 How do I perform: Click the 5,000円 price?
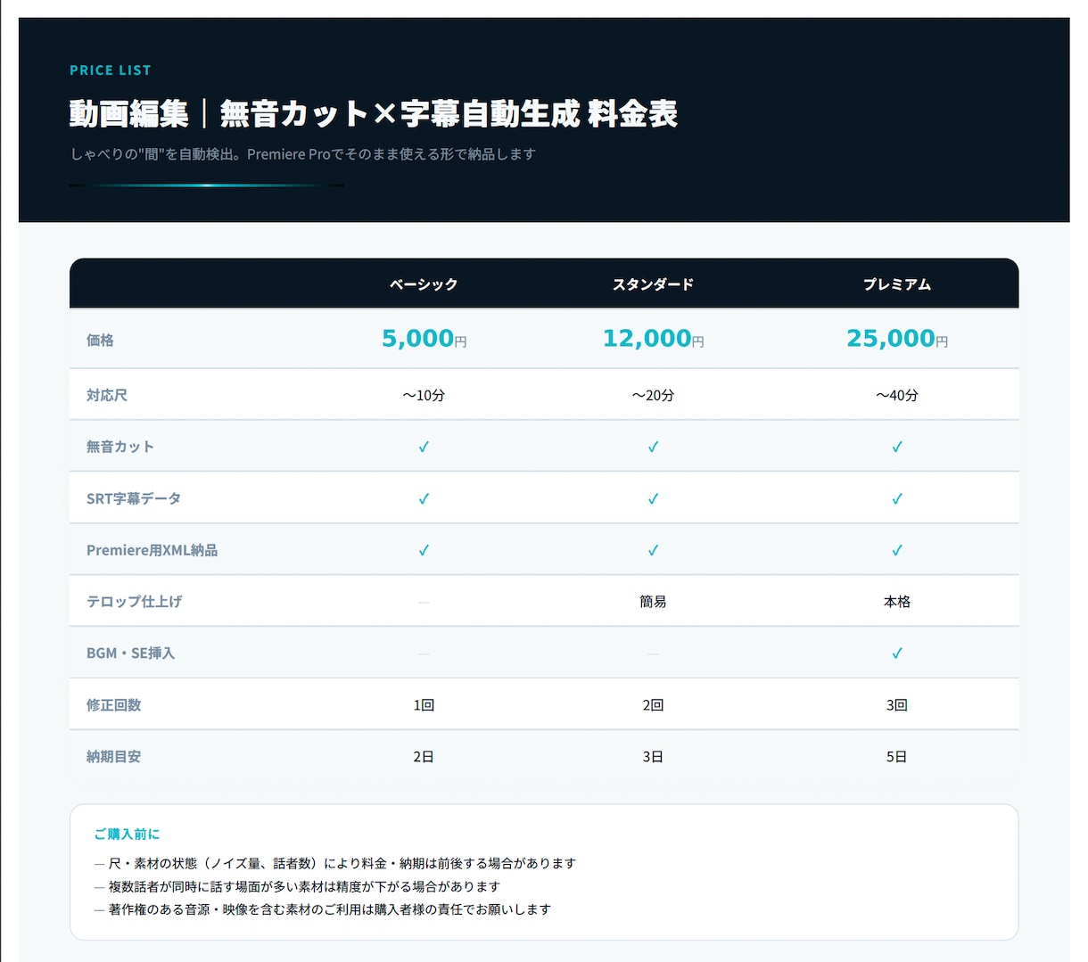pyautogui.click(x=424, y=339)
